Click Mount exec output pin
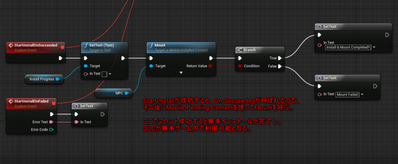Screen dimensions: 398x164 [211, 58]
